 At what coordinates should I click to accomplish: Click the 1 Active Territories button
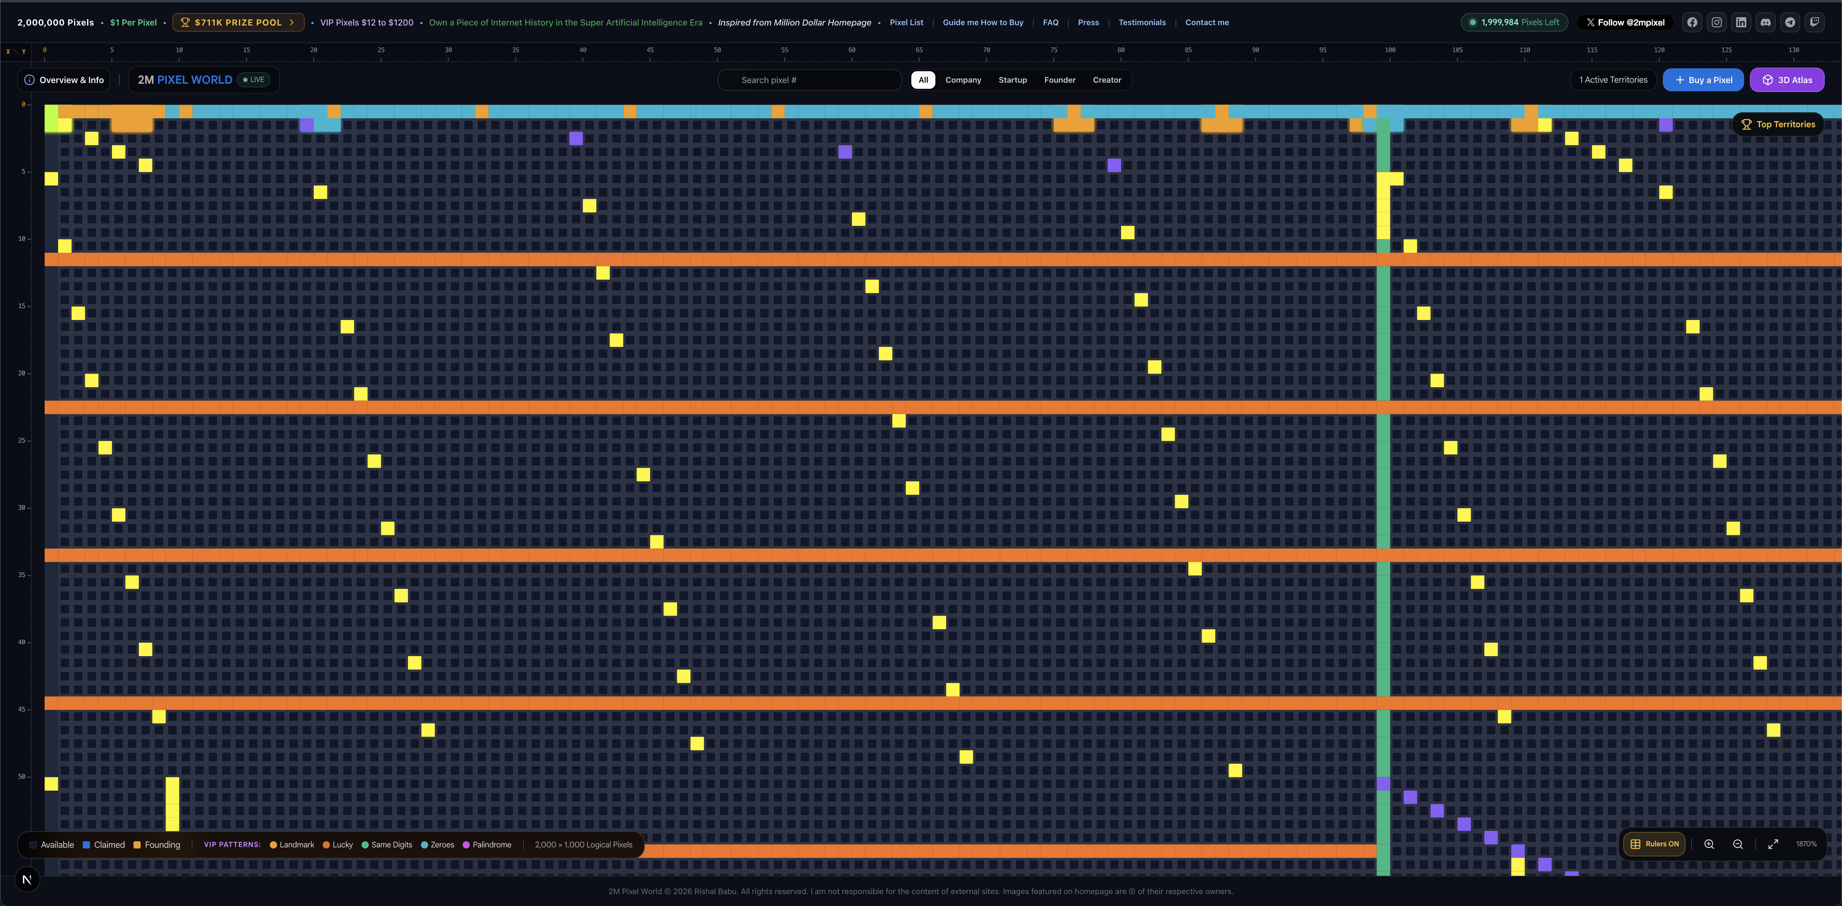(1613, 80)
